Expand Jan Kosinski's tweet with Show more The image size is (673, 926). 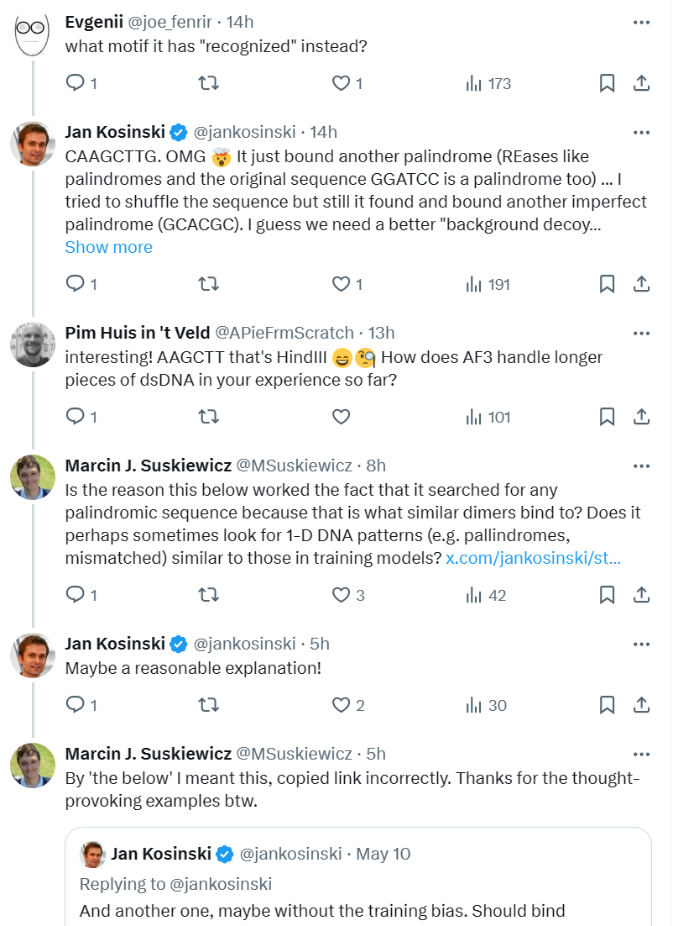(x=108, y=247)
